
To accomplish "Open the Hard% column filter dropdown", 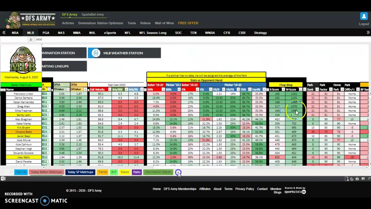I will (x=264, y=89).
